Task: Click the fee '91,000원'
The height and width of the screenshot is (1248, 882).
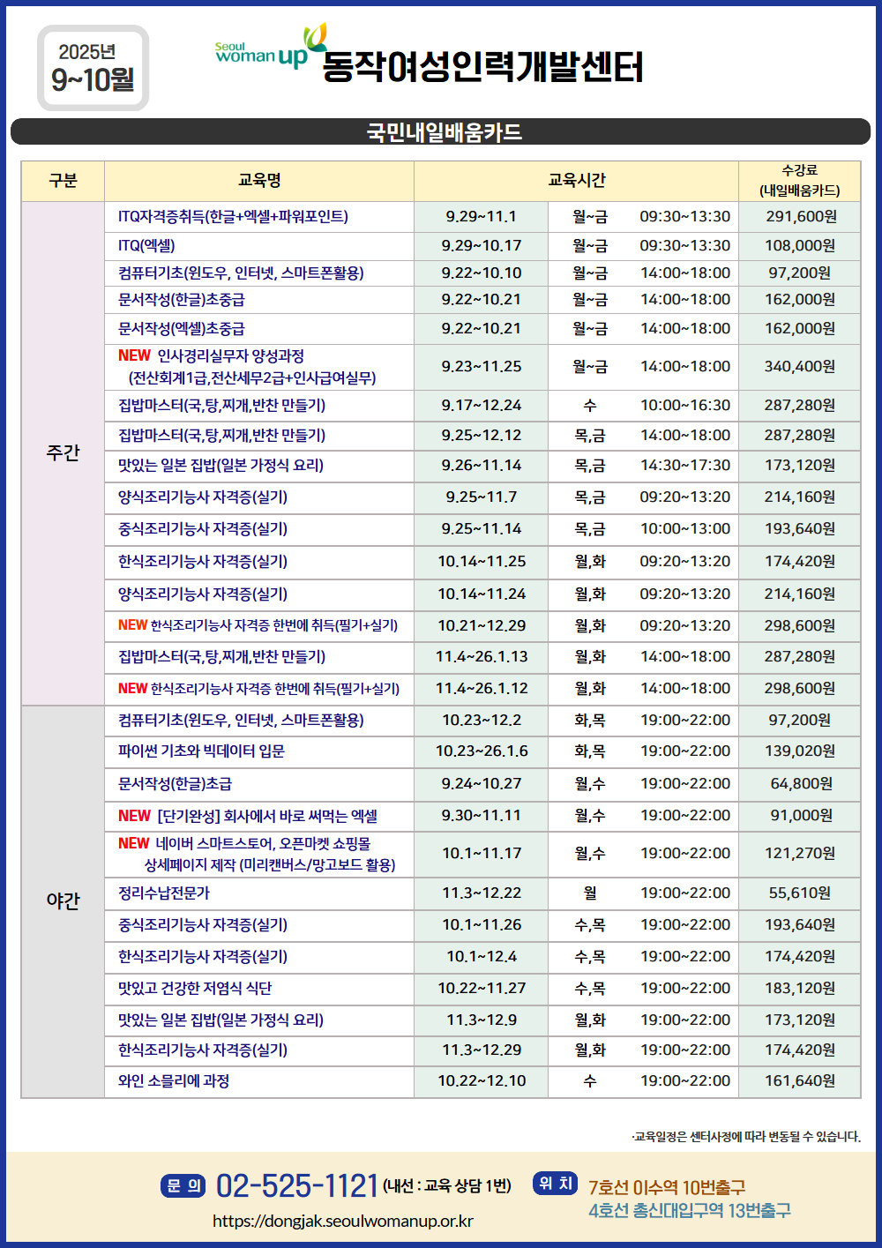Action: coord(802,816)
